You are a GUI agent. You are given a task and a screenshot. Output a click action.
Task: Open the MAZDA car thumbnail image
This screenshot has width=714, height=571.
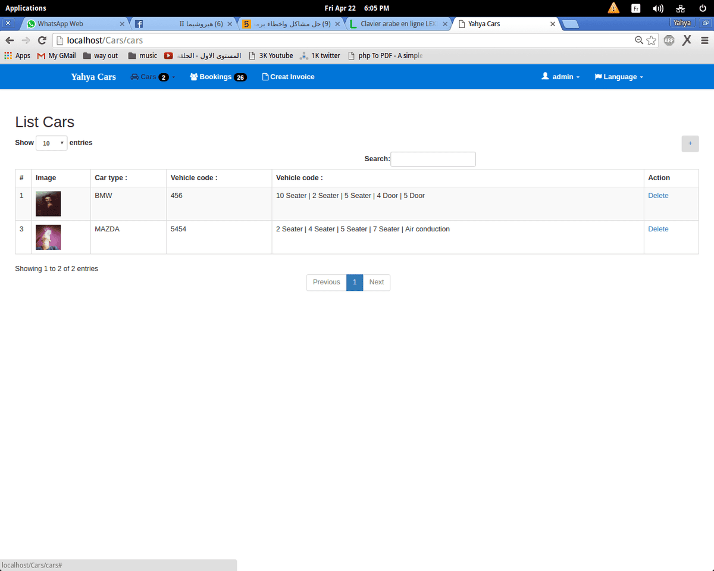pos(48,237)
